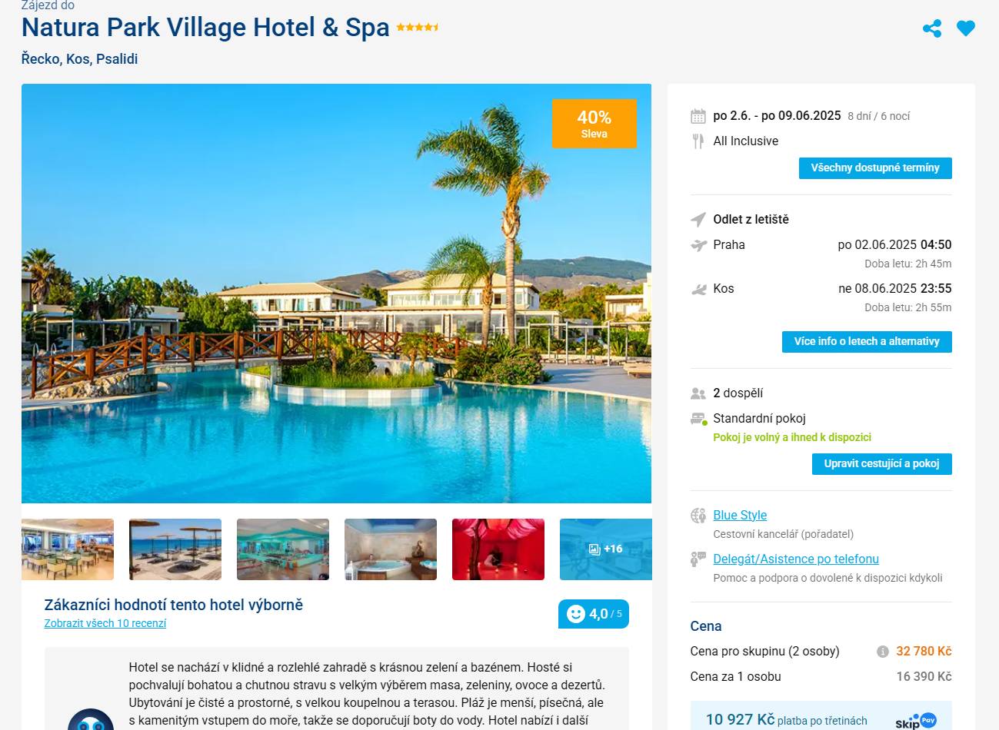Click the smiley rating badge 4,0
This screenshot has width=999, height=730.
tap(593, 614)
